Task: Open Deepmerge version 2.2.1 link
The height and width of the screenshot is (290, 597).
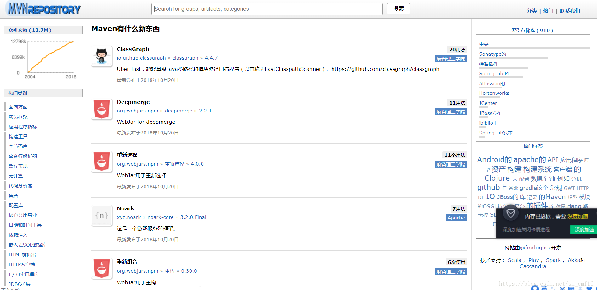Action: click(x=205, y=111)
